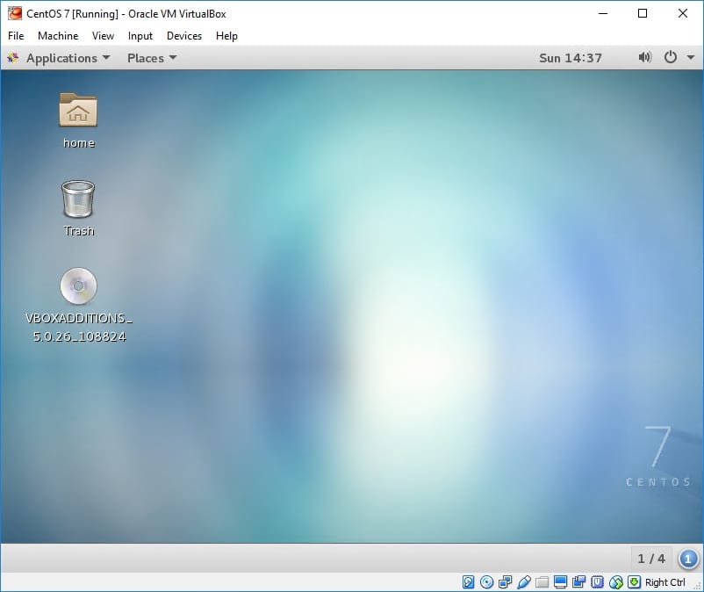Screen dimensions: 704x592
Task: Click the optical disc drive indicator
Action: click(x=486, y=582)
